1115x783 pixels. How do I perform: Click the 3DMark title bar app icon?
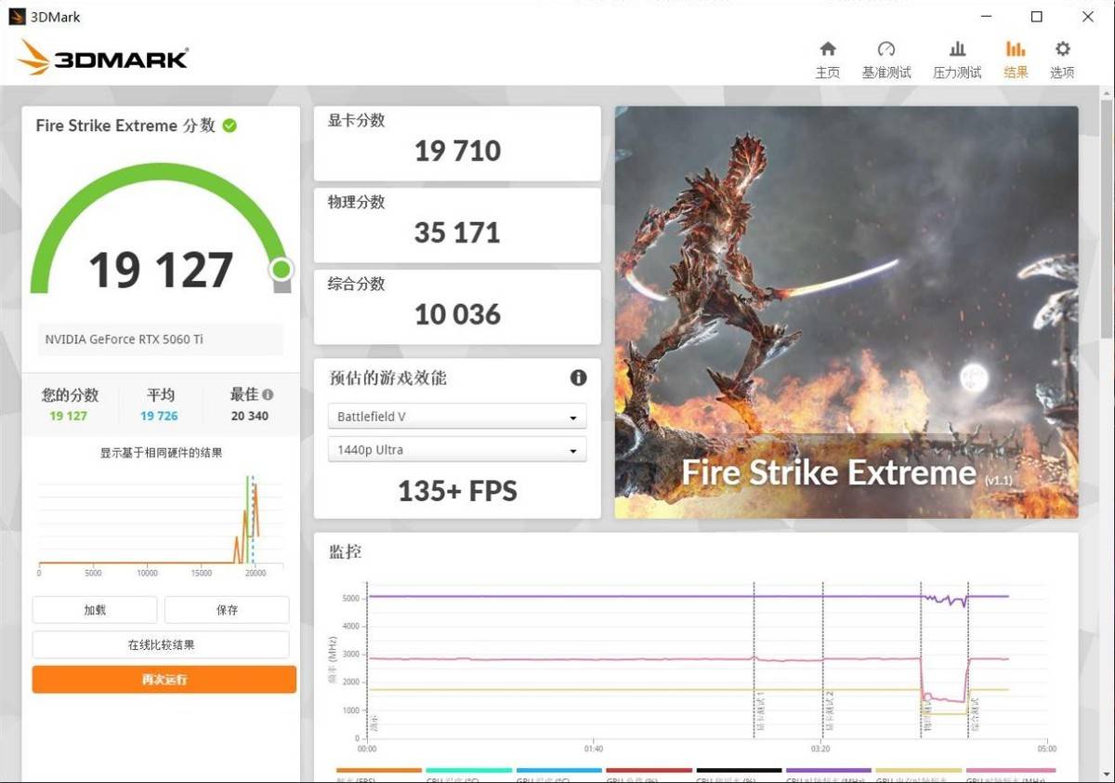click(17, 17)
